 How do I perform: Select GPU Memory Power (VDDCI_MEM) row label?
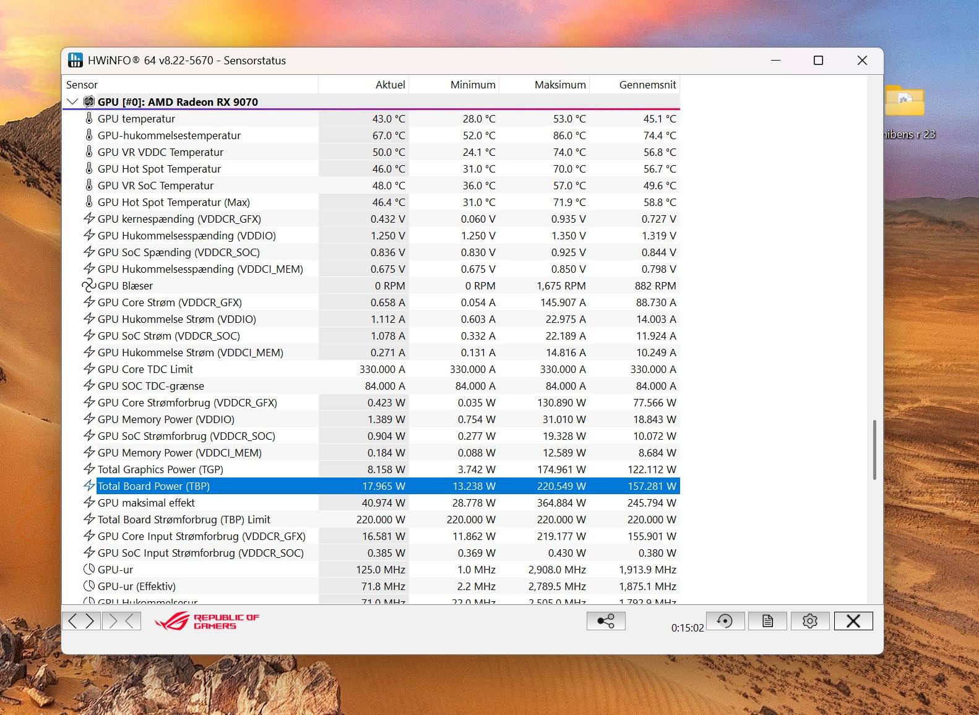(x=179, y=452)
